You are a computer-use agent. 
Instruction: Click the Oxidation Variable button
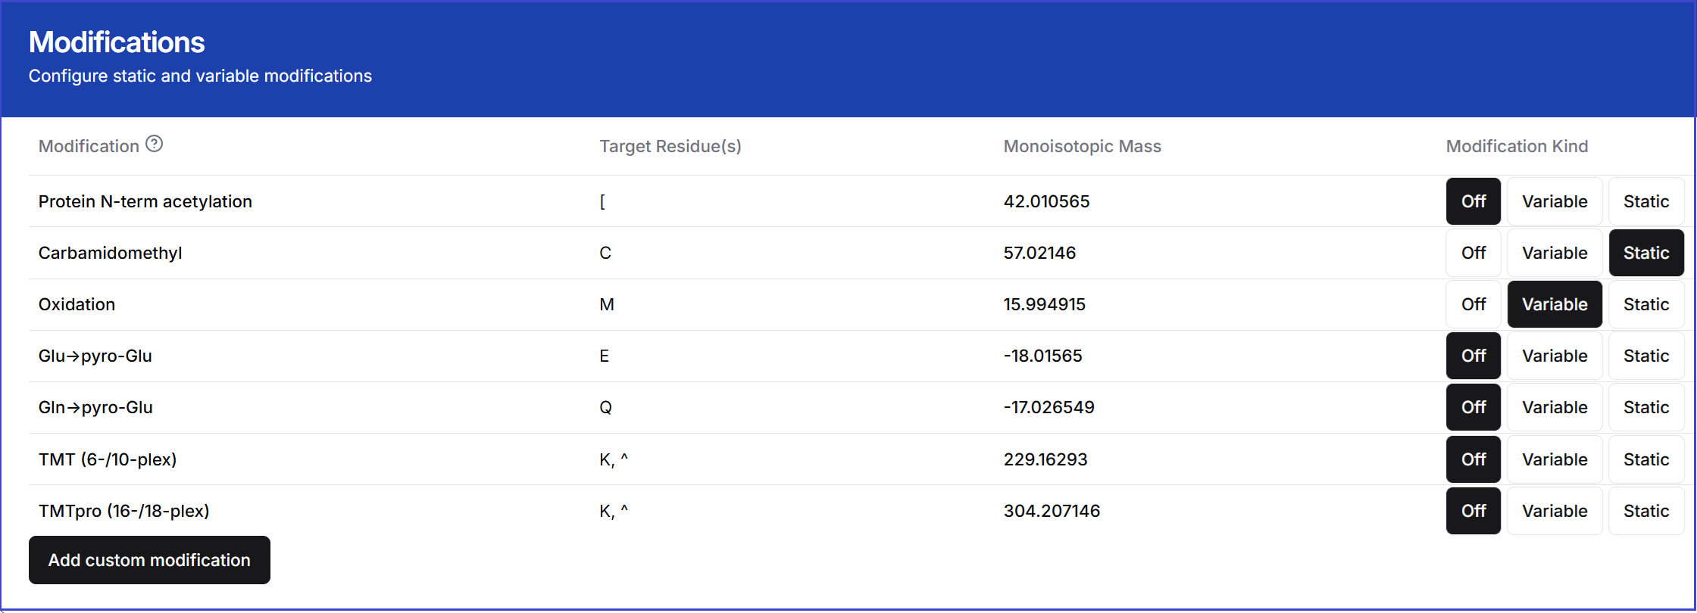coord(1554,304)
